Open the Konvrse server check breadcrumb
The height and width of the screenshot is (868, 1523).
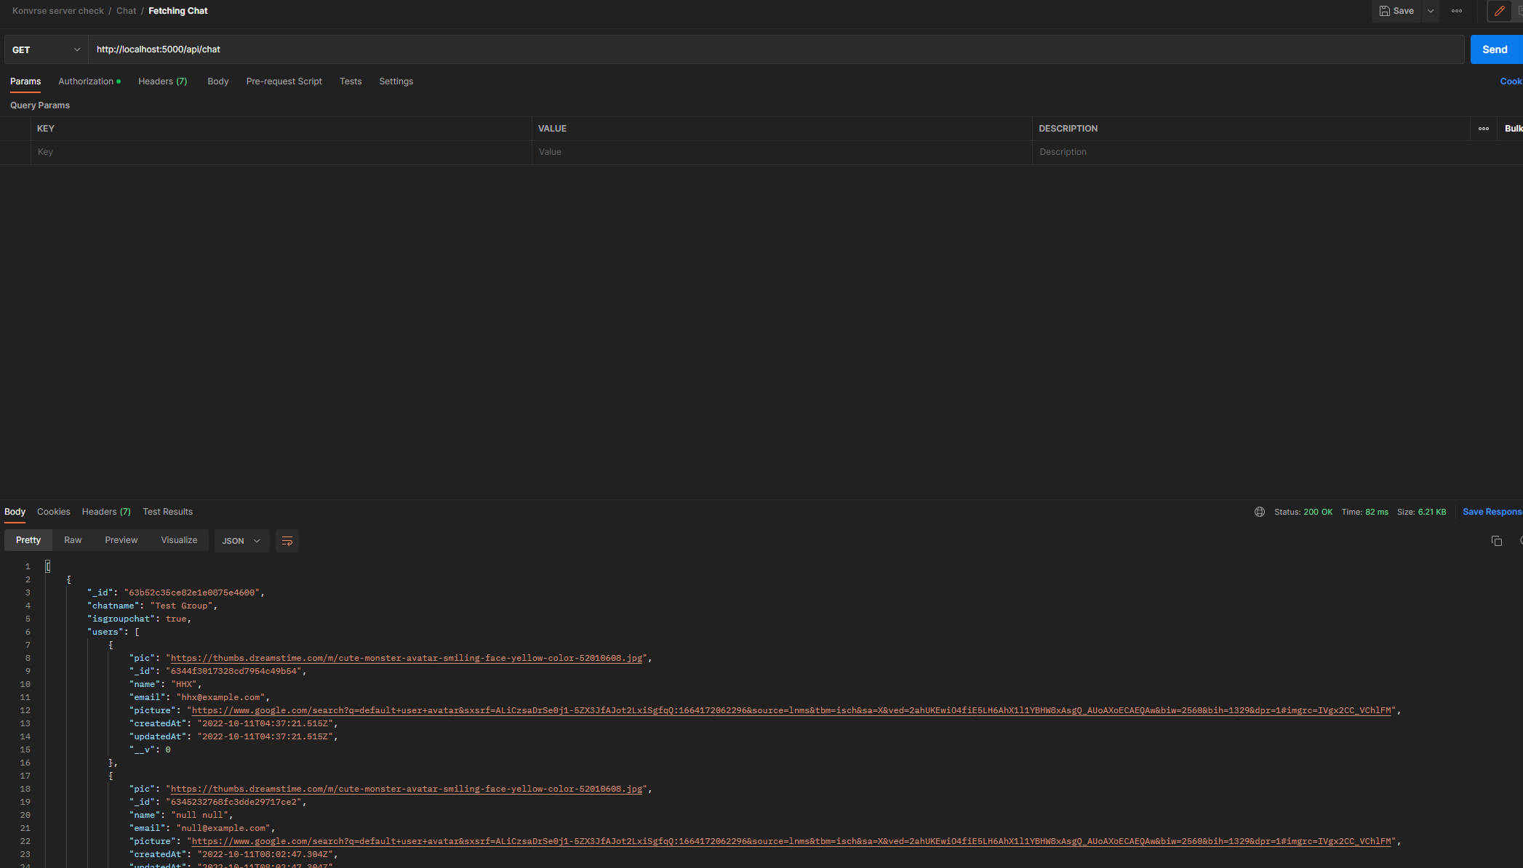point(58,10)
